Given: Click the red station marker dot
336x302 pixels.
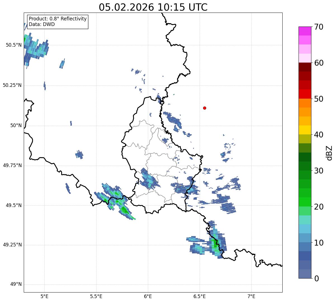Looking at the screenshot, I should tap(205, 108).
